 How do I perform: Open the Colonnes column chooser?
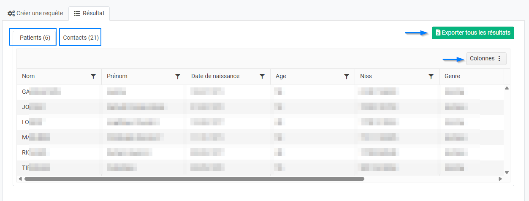coord(486,59)
